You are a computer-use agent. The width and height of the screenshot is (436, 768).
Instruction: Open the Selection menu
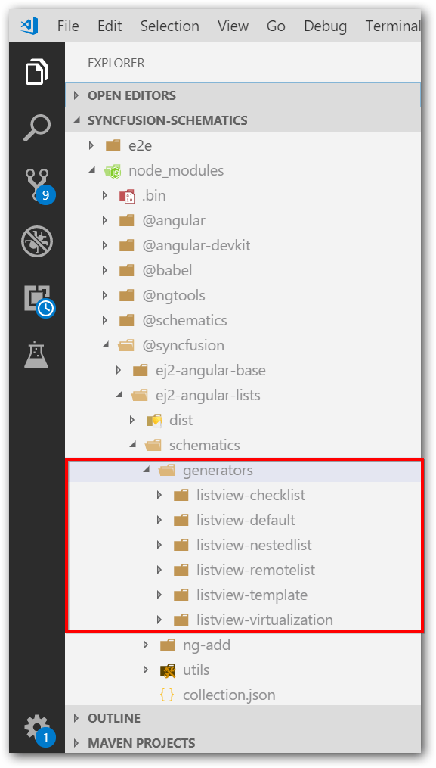[x=169, y=25]
